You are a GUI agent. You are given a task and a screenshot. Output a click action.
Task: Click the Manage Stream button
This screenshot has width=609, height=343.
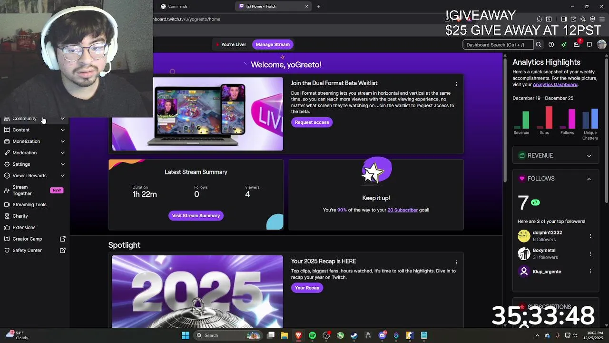coord(273,44)
